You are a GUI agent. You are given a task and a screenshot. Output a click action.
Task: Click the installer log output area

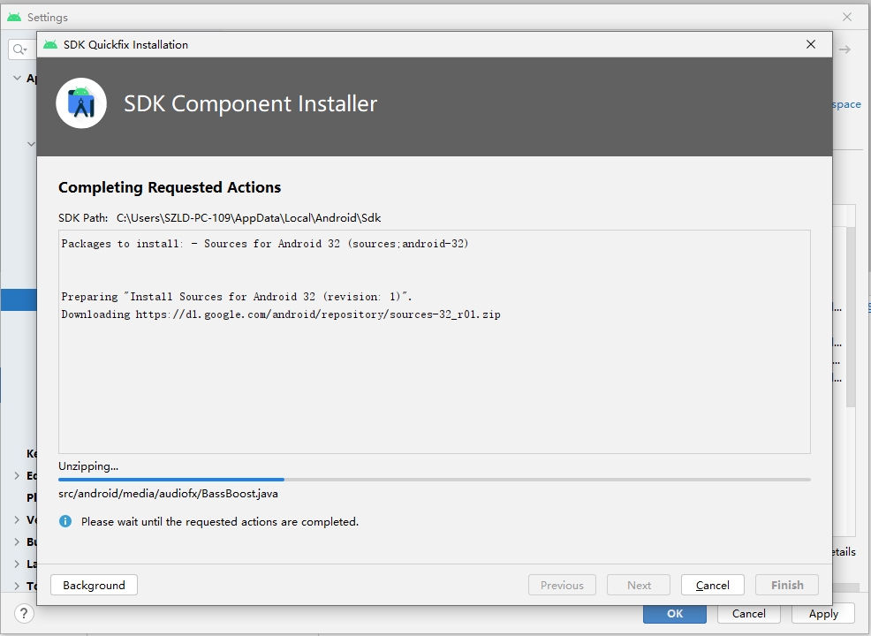pyautogui.click(x=435, y=342)
